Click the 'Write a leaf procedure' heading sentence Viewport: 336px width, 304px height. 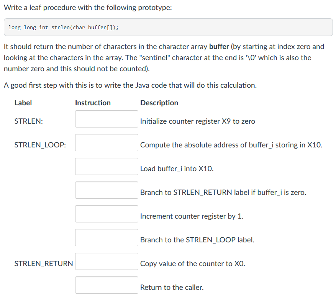88,8
